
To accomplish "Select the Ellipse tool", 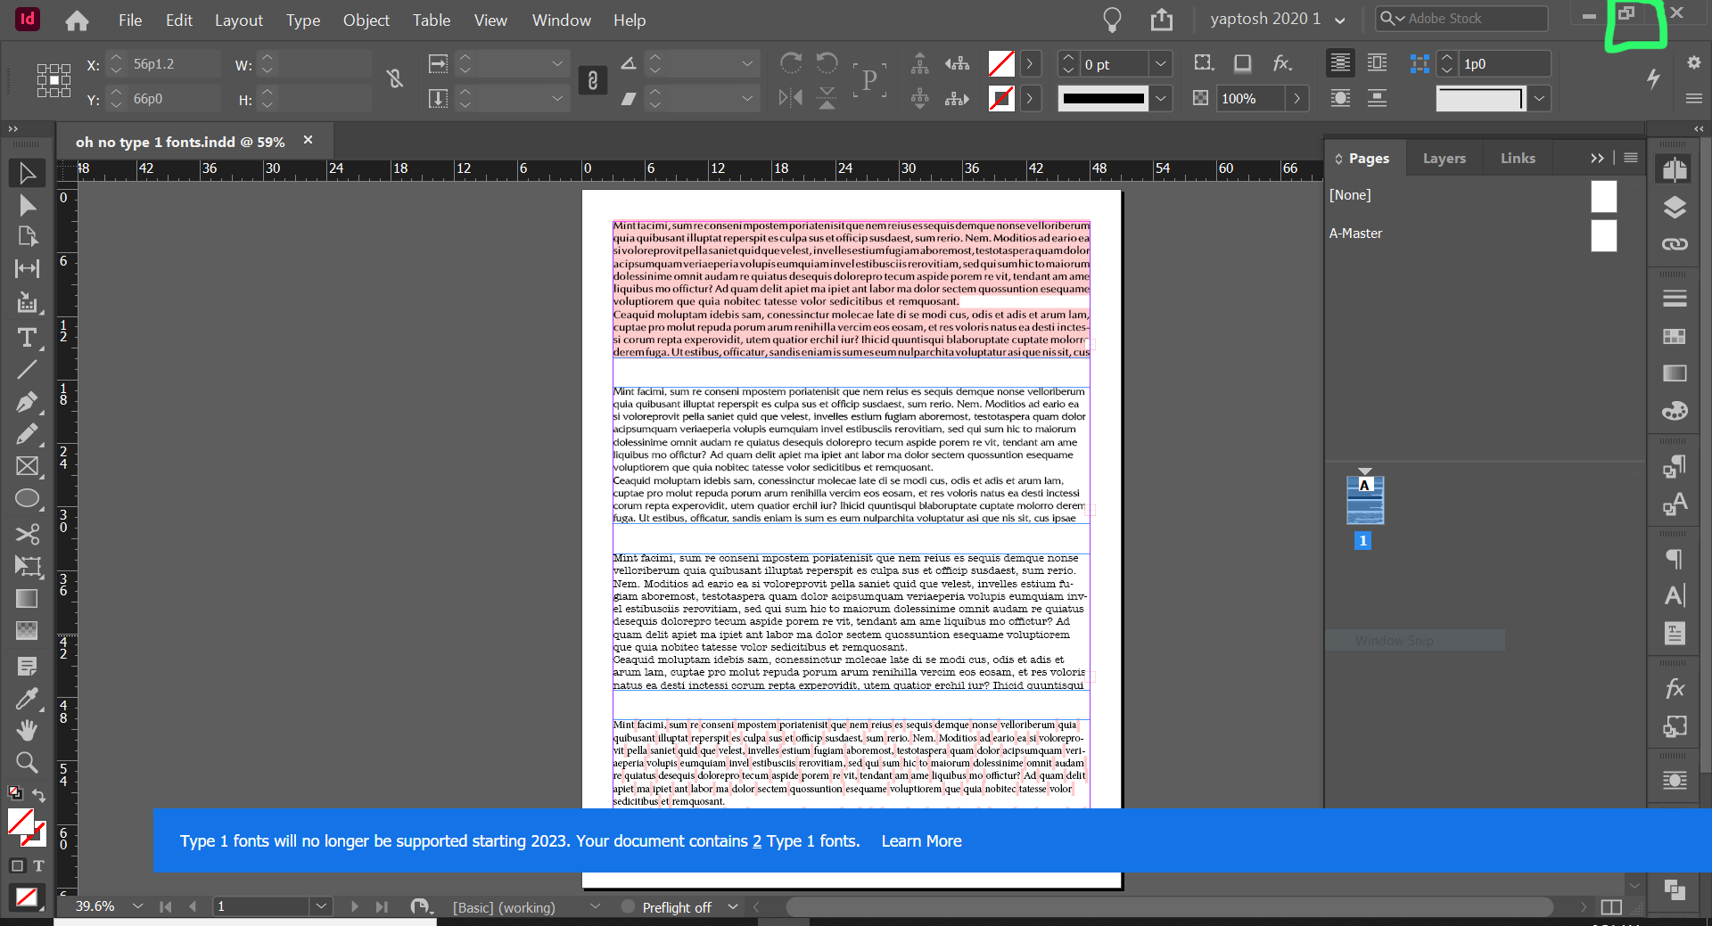I will 27,498.
